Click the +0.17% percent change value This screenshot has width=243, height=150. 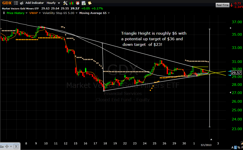pyautogui.click(x=97, y=8)
